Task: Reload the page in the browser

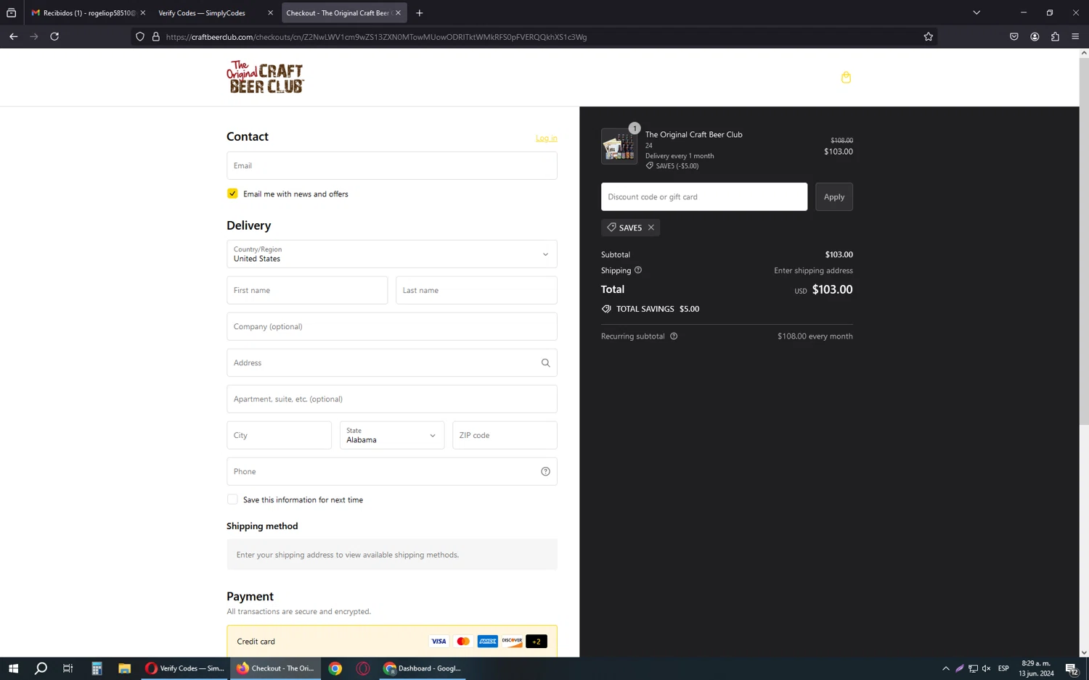Action: 54,37
